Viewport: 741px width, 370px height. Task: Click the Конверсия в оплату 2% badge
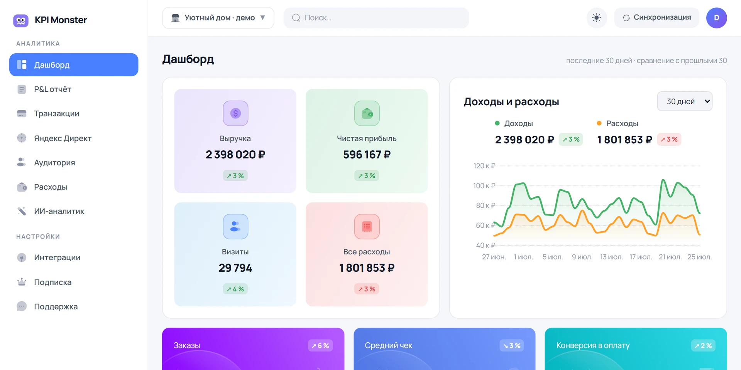(703, 346)
